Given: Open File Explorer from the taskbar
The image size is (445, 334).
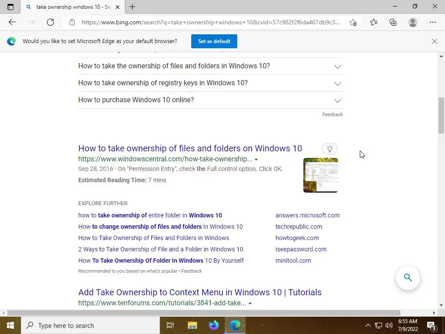Looking at the screenshot, I should click(x=192, y=325).
